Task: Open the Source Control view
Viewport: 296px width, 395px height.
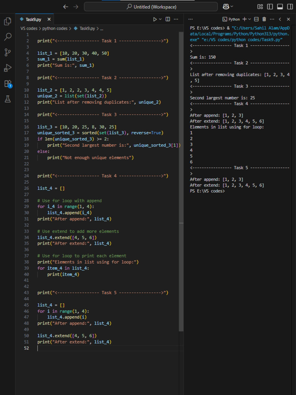Action: 7,52
